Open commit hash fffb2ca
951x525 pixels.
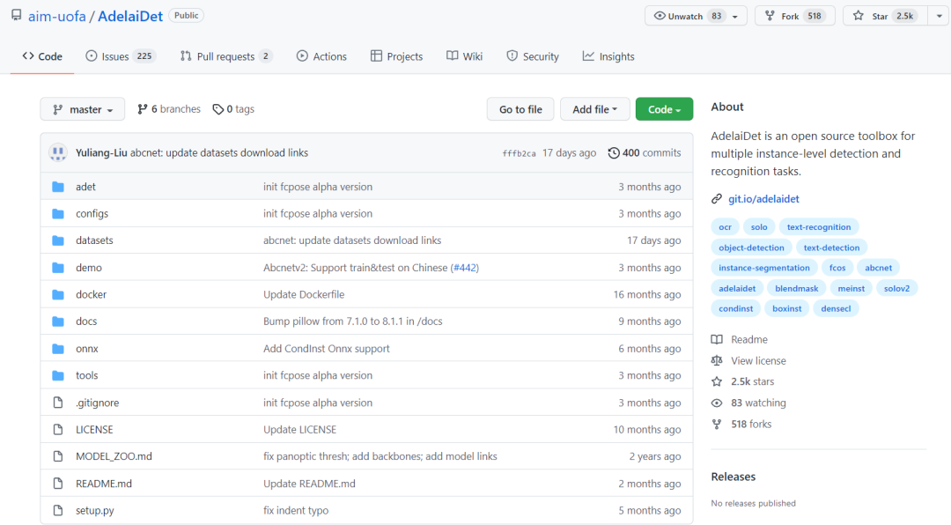[520, 153]
